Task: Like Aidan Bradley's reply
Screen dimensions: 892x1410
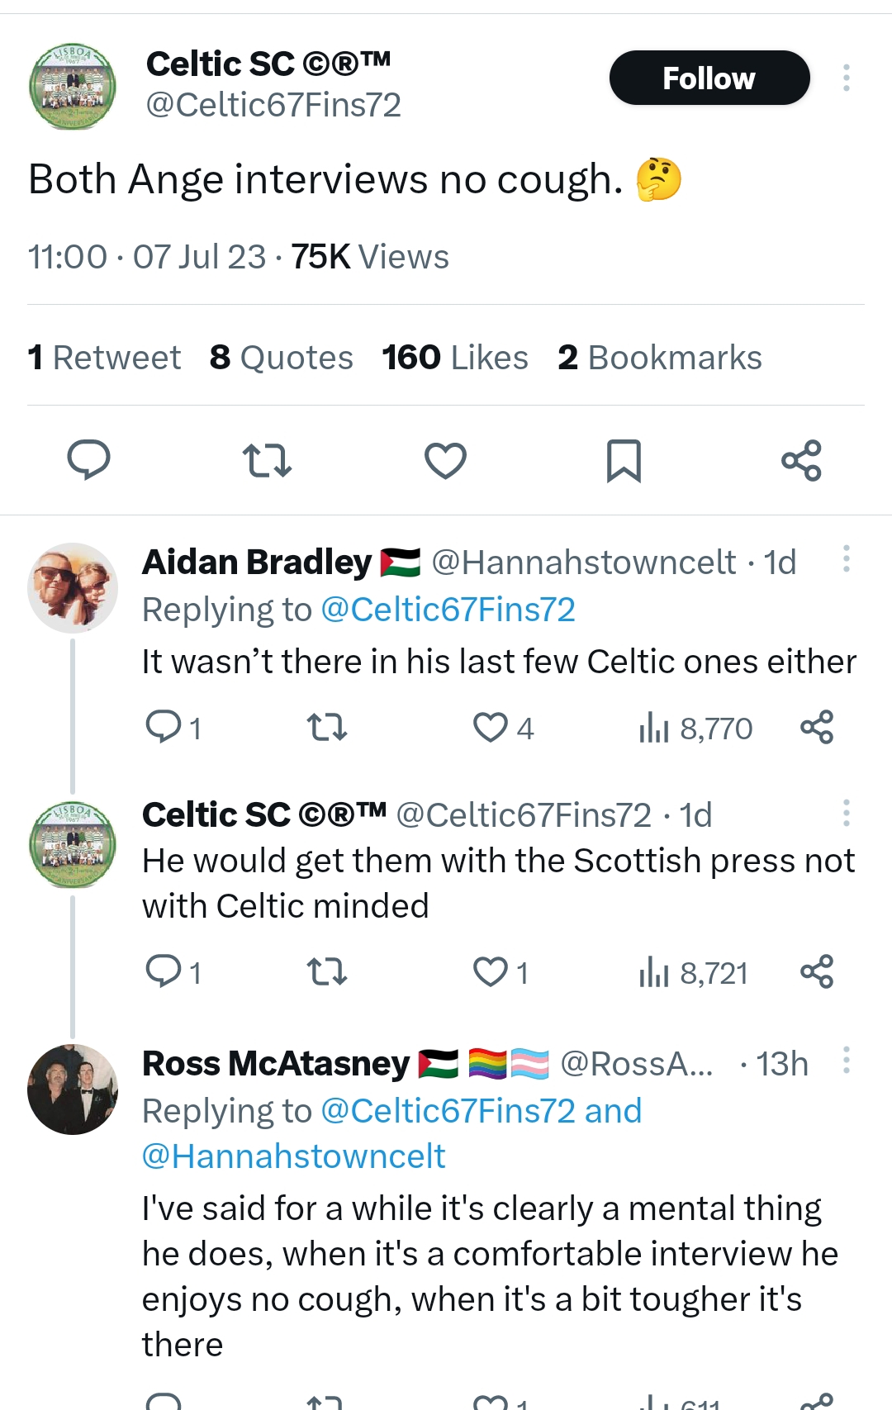Action: pyautogui.click(x=491, y=728)
